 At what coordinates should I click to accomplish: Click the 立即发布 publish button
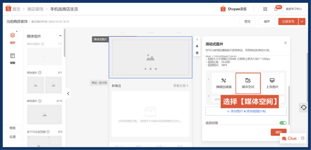288,21
